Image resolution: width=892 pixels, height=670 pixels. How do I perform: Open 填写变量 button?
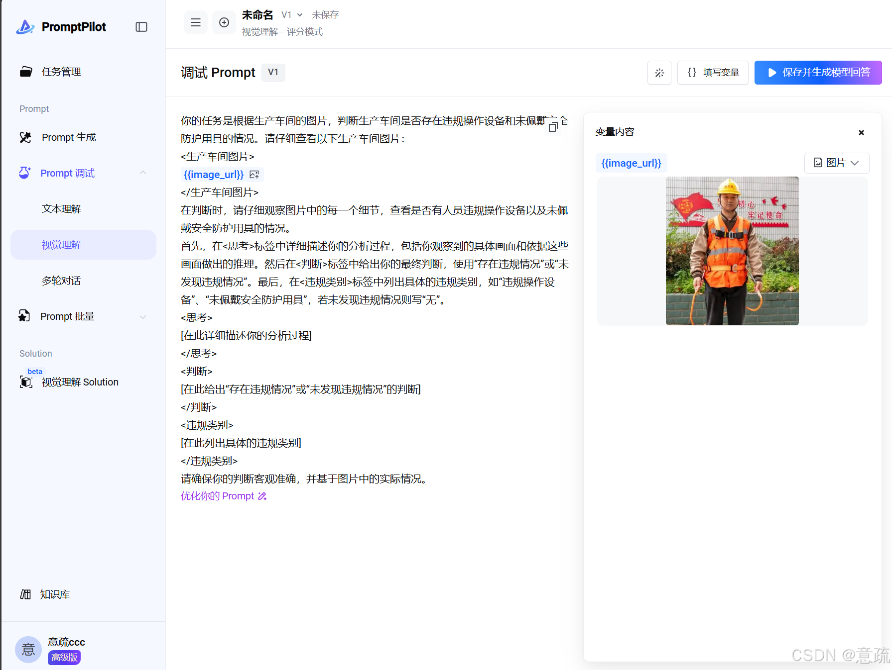point(713,73)
